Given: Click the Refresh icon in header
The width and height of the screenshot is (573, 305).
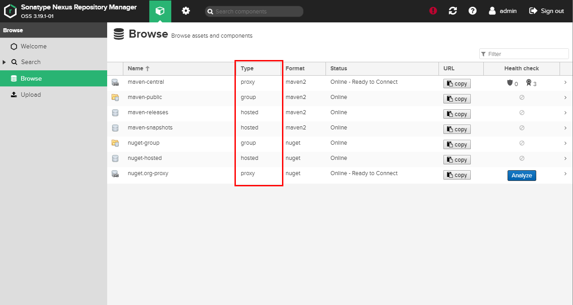Looking at the screenshot, I should point(453,11).
